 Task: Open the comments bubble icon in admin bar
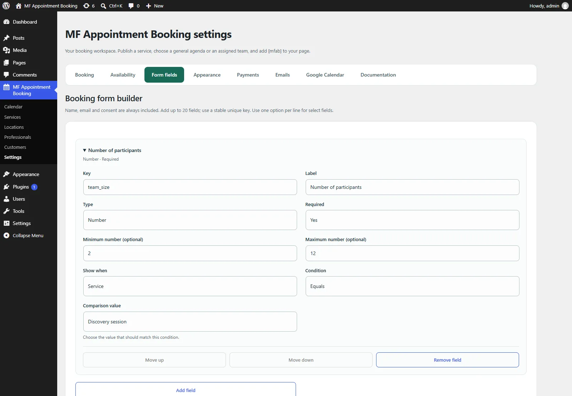click(x=131, y=6)
